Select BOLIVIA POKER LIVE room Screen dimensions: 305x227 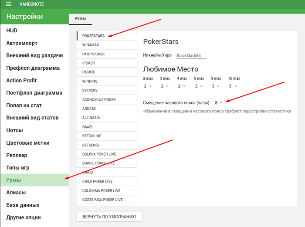[107, 154]
